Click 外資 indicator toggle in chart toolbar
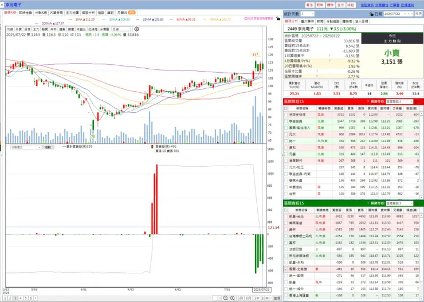This screenshot has width=424, height=302. 19,29
